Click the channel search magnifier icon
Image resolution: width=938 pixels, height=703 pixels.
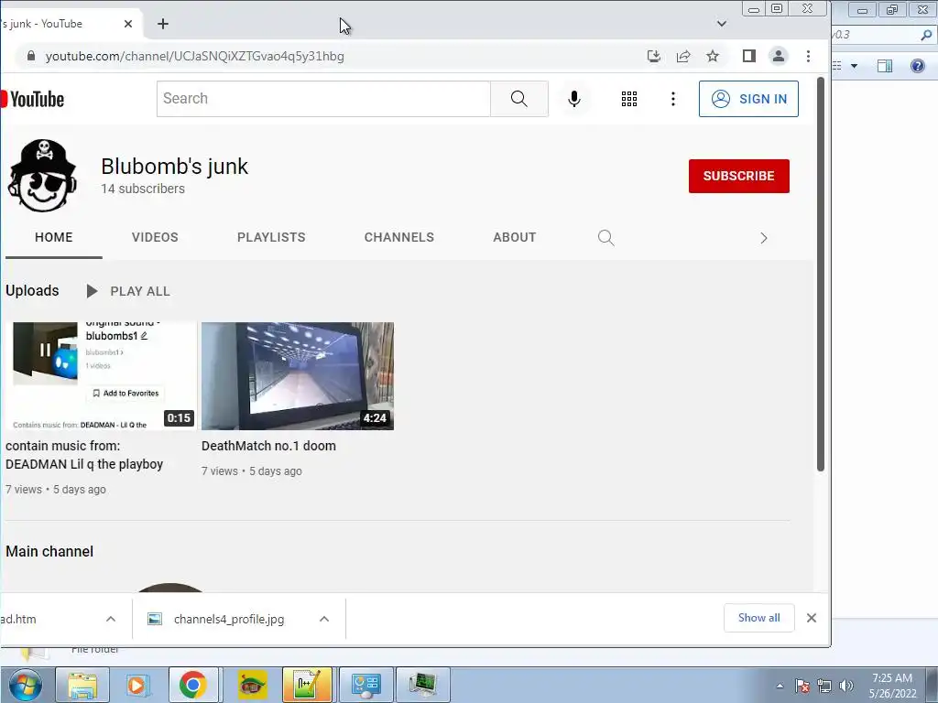(x=606, y=238)
